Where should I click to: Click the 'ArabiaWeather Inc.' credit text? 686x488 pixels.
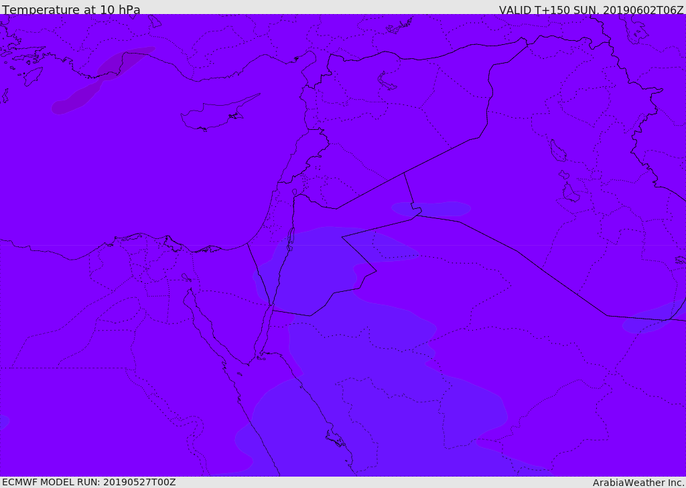638,483
